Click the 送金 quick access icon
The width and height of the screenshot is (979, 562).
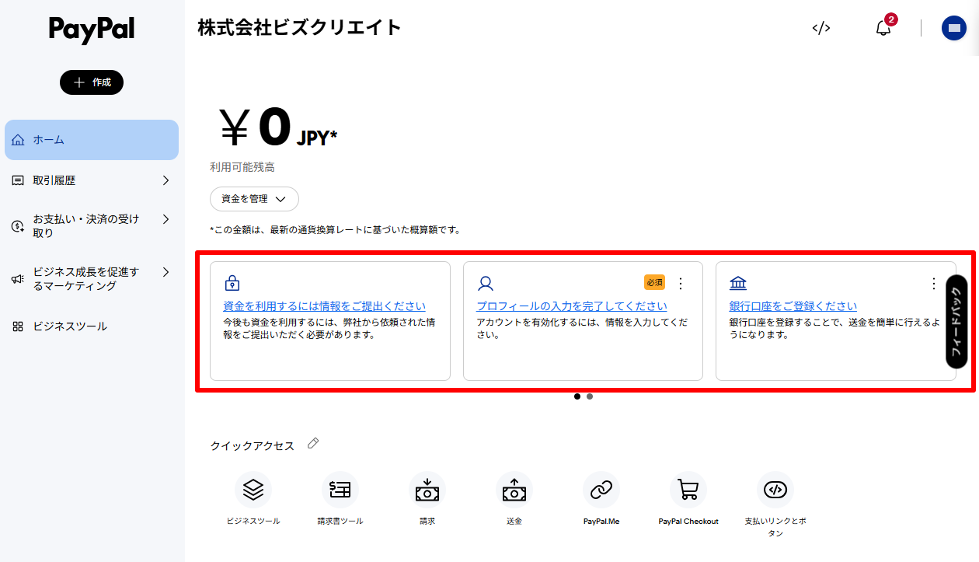coord(514,490)
